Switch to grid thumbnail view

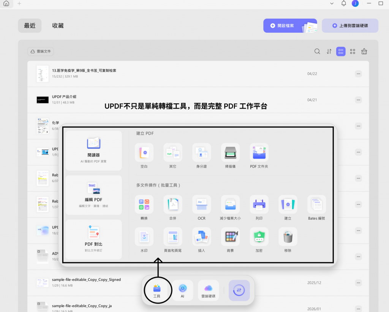pos(353,51)
